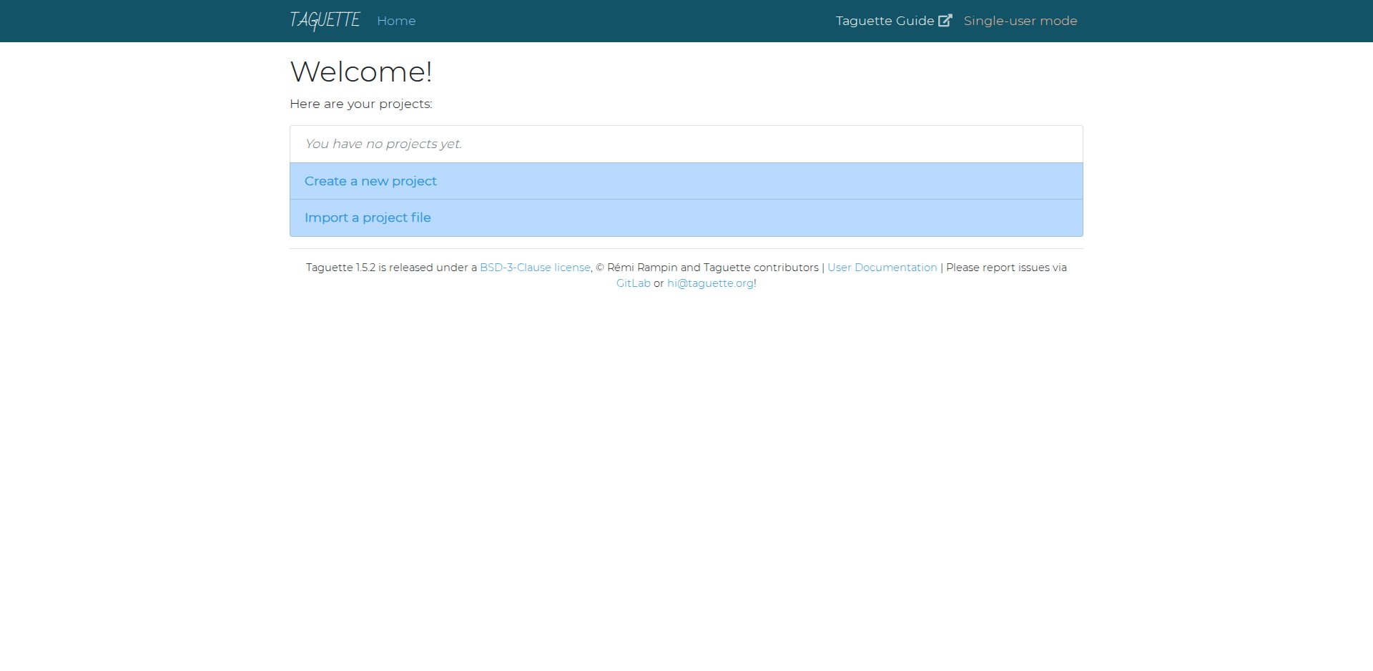Click the hi@taguette.org email link

[710, 283]
